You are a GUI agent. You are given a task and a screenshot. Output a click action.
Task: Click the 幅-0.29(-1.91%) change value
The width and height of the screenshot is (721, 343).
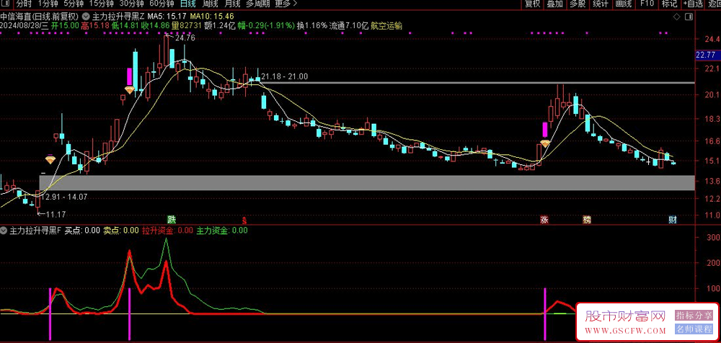tap(267, 26)
